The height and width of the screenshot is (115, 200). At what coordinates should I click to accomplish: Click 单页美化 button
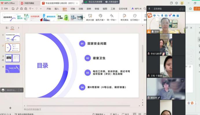[124, 17]
